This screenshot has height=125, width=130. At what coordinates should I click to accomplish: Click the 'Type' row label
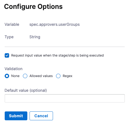(9, 37)
